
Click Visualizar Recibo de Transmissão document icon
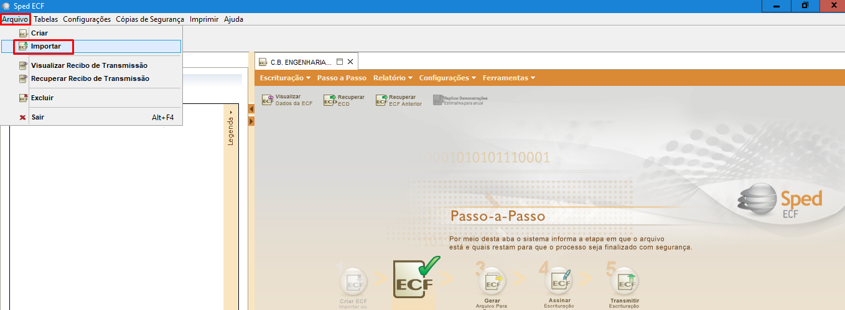pyautogui.click(x=23, y=65)
